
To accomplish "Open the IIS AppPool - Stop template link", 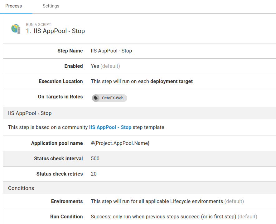I will coord(110,127).
